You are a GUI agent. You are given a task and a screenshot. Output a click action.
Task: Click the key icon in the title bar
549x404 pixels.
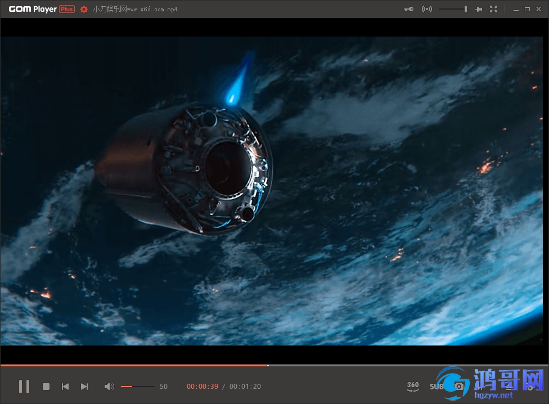click(408, 9)
